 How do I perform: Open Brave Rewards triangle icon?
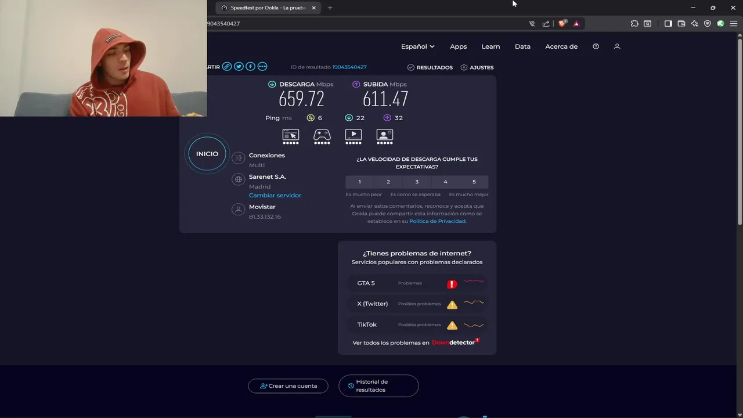pos(576,24)
